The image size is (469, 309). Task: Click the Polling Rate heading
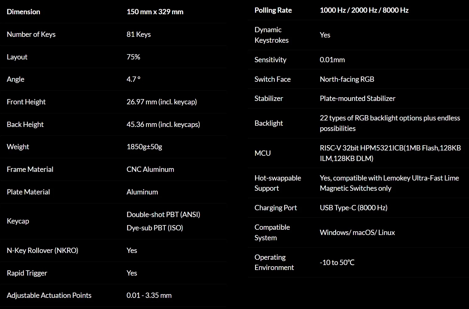click(273, 10)
